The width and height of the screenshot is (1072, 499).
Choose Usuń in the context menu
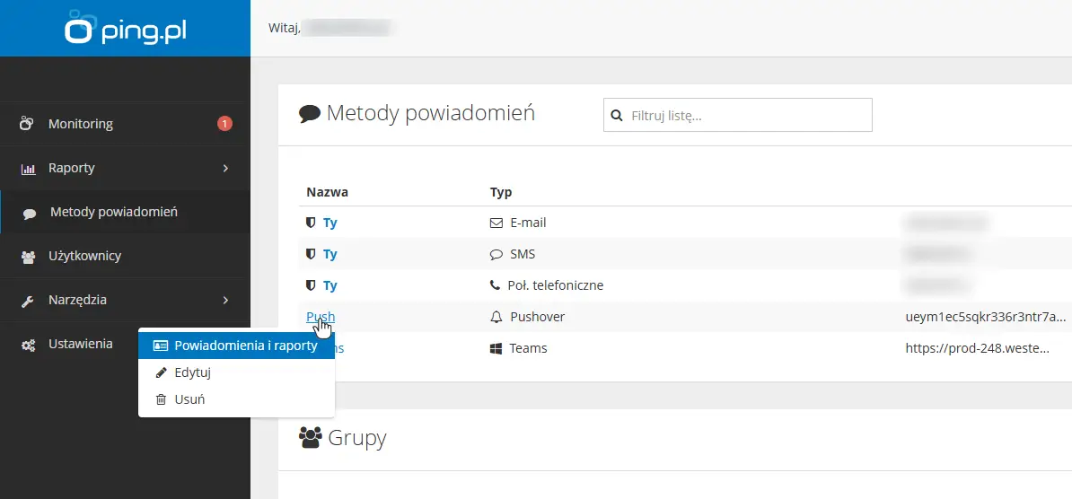tap(189, 399)
